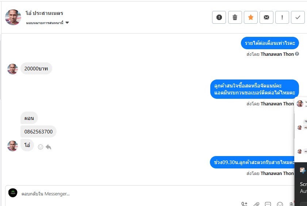The image size is (307, 206).
Task: Open the customer's profile photo in header
Action: pyautogui.click(x=13, y=17)
